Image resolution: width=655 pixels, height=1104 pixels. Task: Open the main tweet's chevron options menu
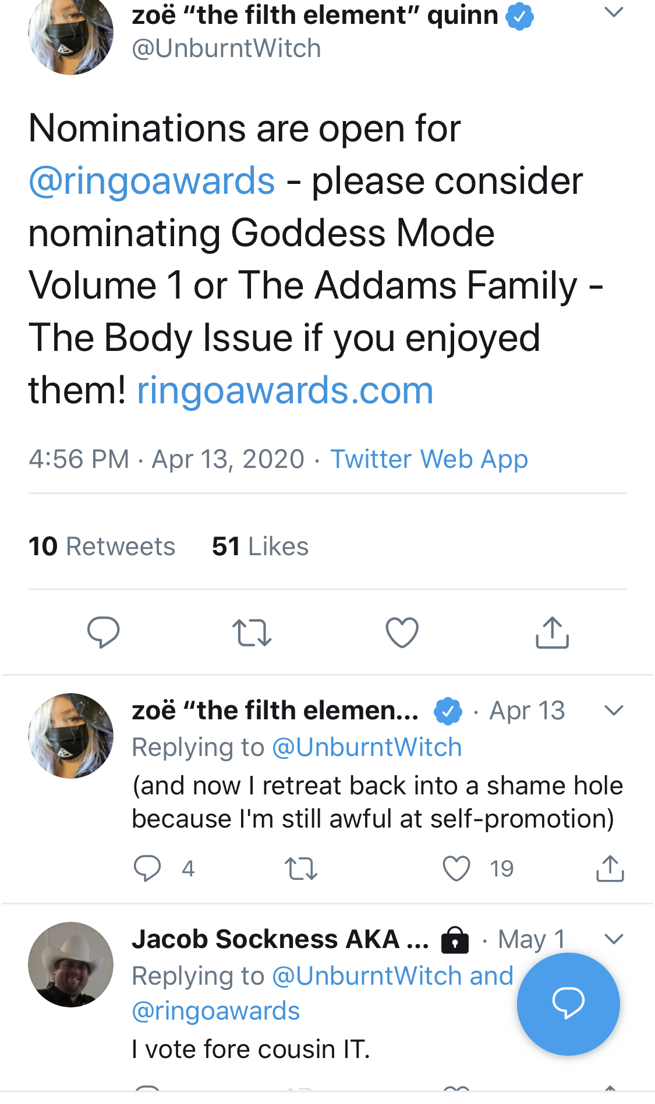614,12
